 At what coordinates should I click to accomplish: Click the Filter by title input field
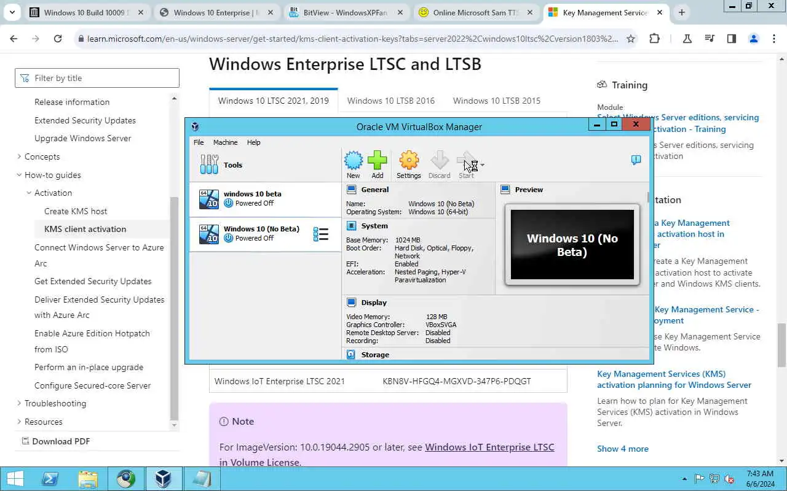pyautogui.click(x=97, y=78)
